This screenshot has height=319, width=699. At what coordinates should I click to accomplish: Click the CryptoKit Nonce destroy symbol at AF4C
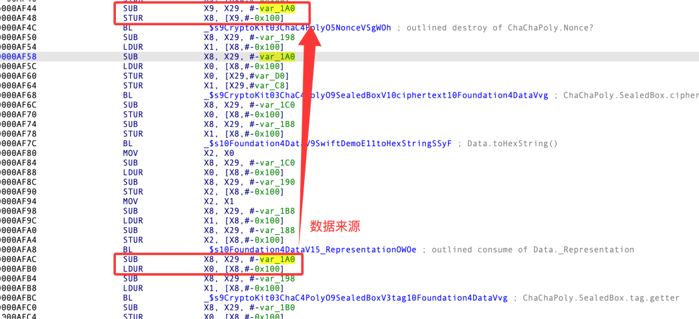[297, 28]
